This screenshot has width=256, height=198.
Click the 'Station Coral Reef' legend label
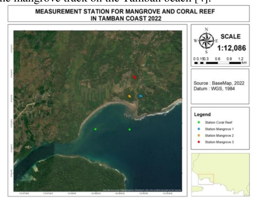[218, 122]
